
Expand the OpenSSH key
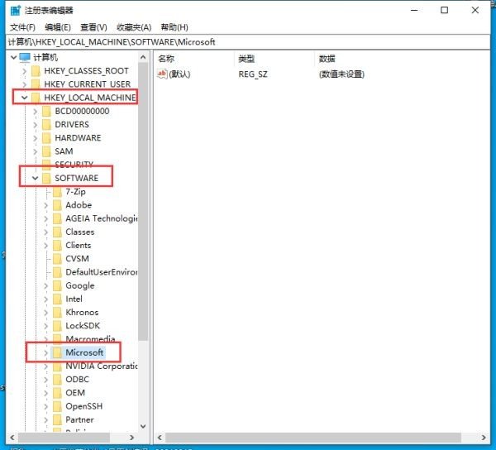[45, 406]
